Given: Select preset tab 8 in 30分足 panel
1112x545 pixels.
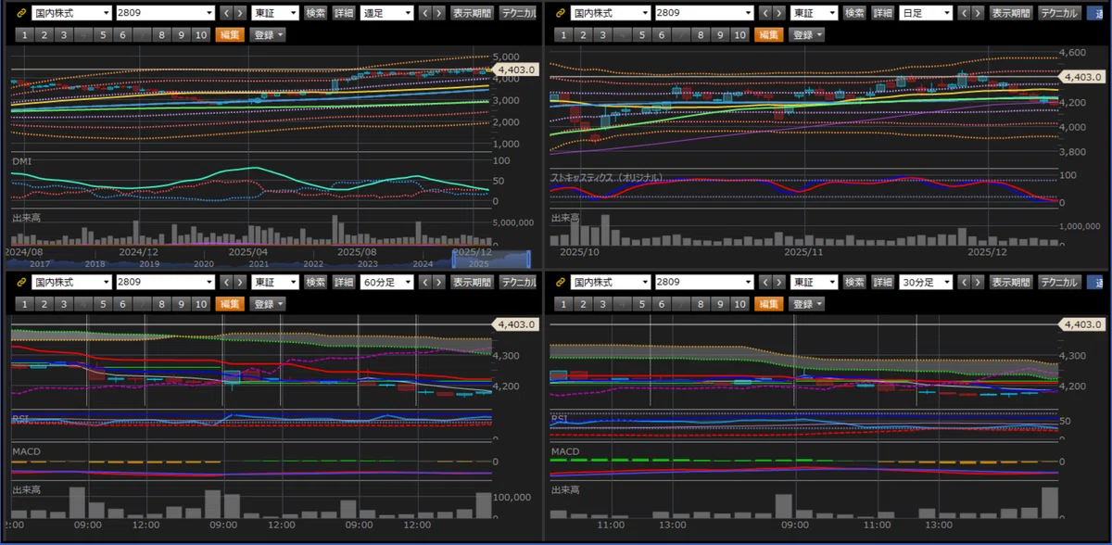Looking at the screenshot, I should 701,303.
